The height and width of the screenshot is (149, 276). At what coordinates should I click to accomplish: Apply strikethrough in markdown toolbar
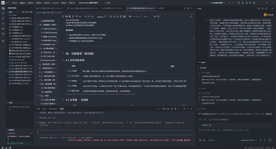(76, 16)
